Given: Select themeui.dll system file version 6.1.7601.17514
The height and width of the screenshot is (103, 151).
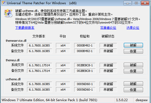Looking at the screenshot, I should [x=39, y=65].
